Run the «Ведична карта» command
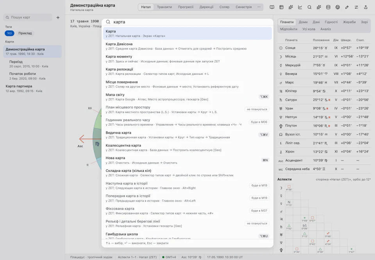 pos(187,135)
